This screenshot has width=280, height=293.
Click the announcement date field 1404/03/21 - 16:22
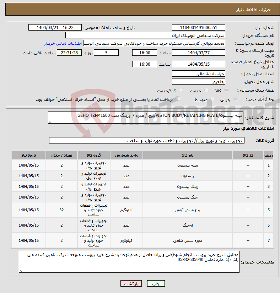55,27
